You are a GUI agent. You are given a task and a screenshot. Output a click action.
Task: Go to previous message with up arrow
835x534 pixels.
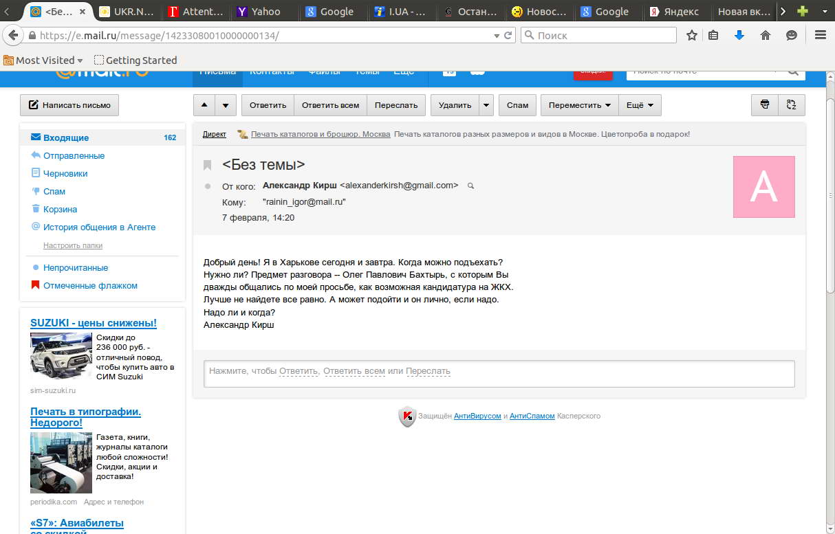pos(204,105)
